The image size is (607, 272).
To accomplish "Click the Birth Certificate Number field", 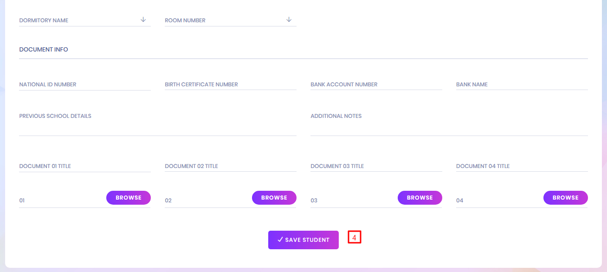I will coord(230,84).
